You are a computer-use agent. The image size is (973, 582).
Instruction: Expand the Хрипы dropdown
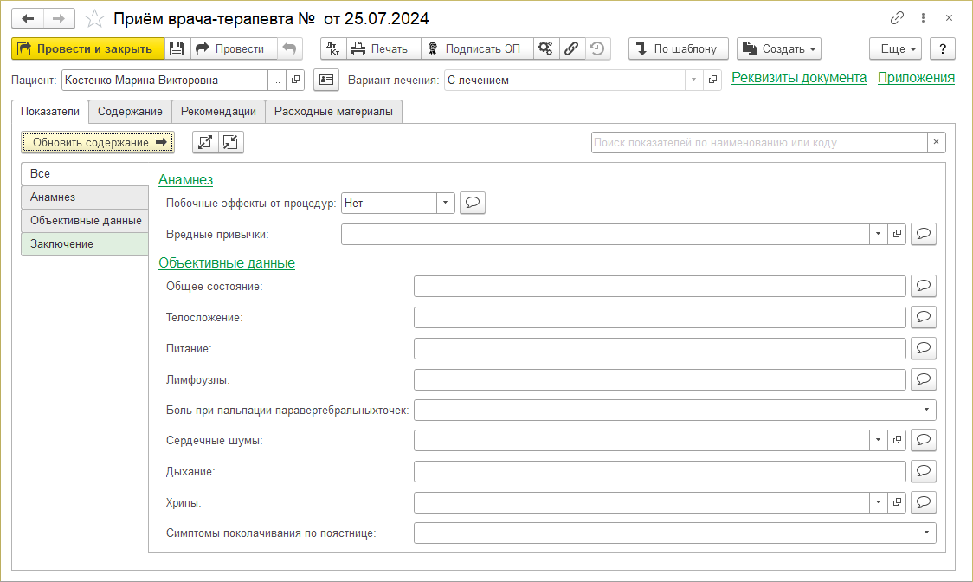pyautogui.click(x=878, y=502)
